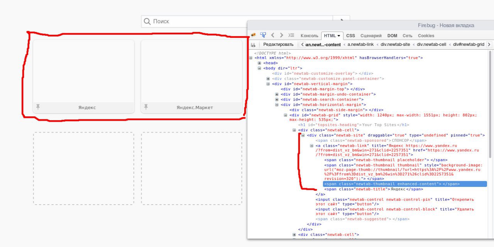Select the newtab-customize-overlay div line

click(323, 73)
